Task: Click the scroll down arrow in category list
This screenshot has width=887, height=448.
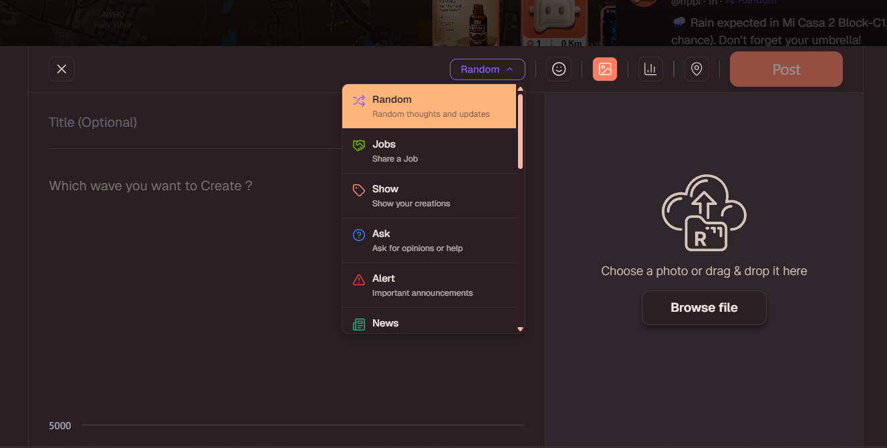Action: click(x=520, y=329)
